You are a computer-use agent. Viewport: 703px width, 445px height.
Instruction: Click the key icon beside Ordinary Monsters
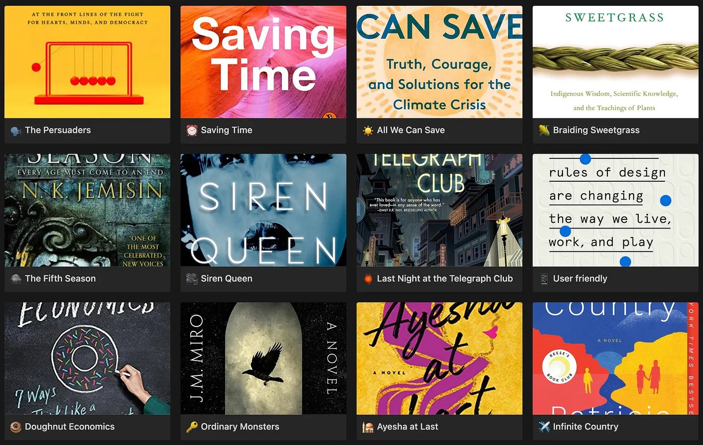192,427
